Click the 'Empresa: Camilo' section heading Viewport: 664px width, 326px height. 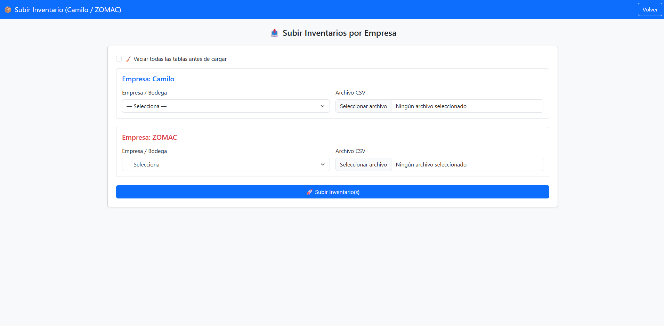click(x=148, y=79)
